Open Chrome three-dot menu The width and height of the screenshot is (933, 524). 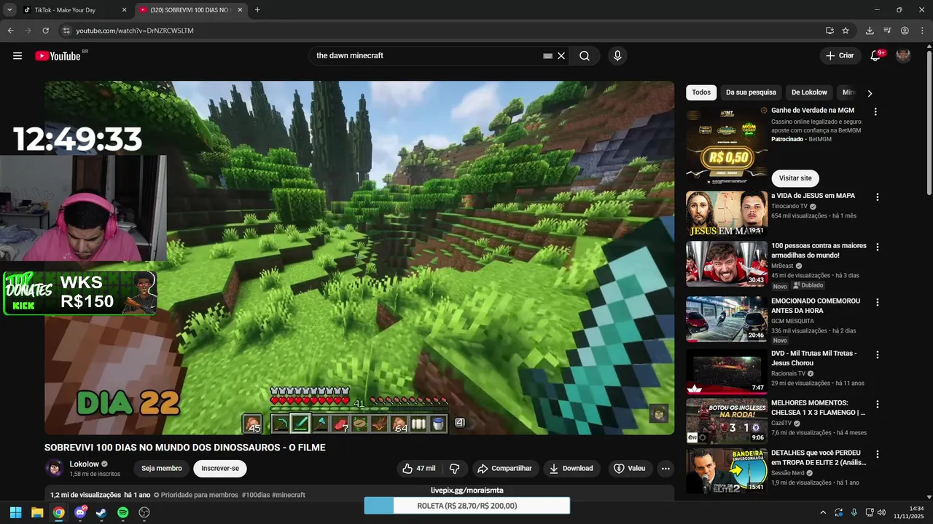tap(922, 31)
